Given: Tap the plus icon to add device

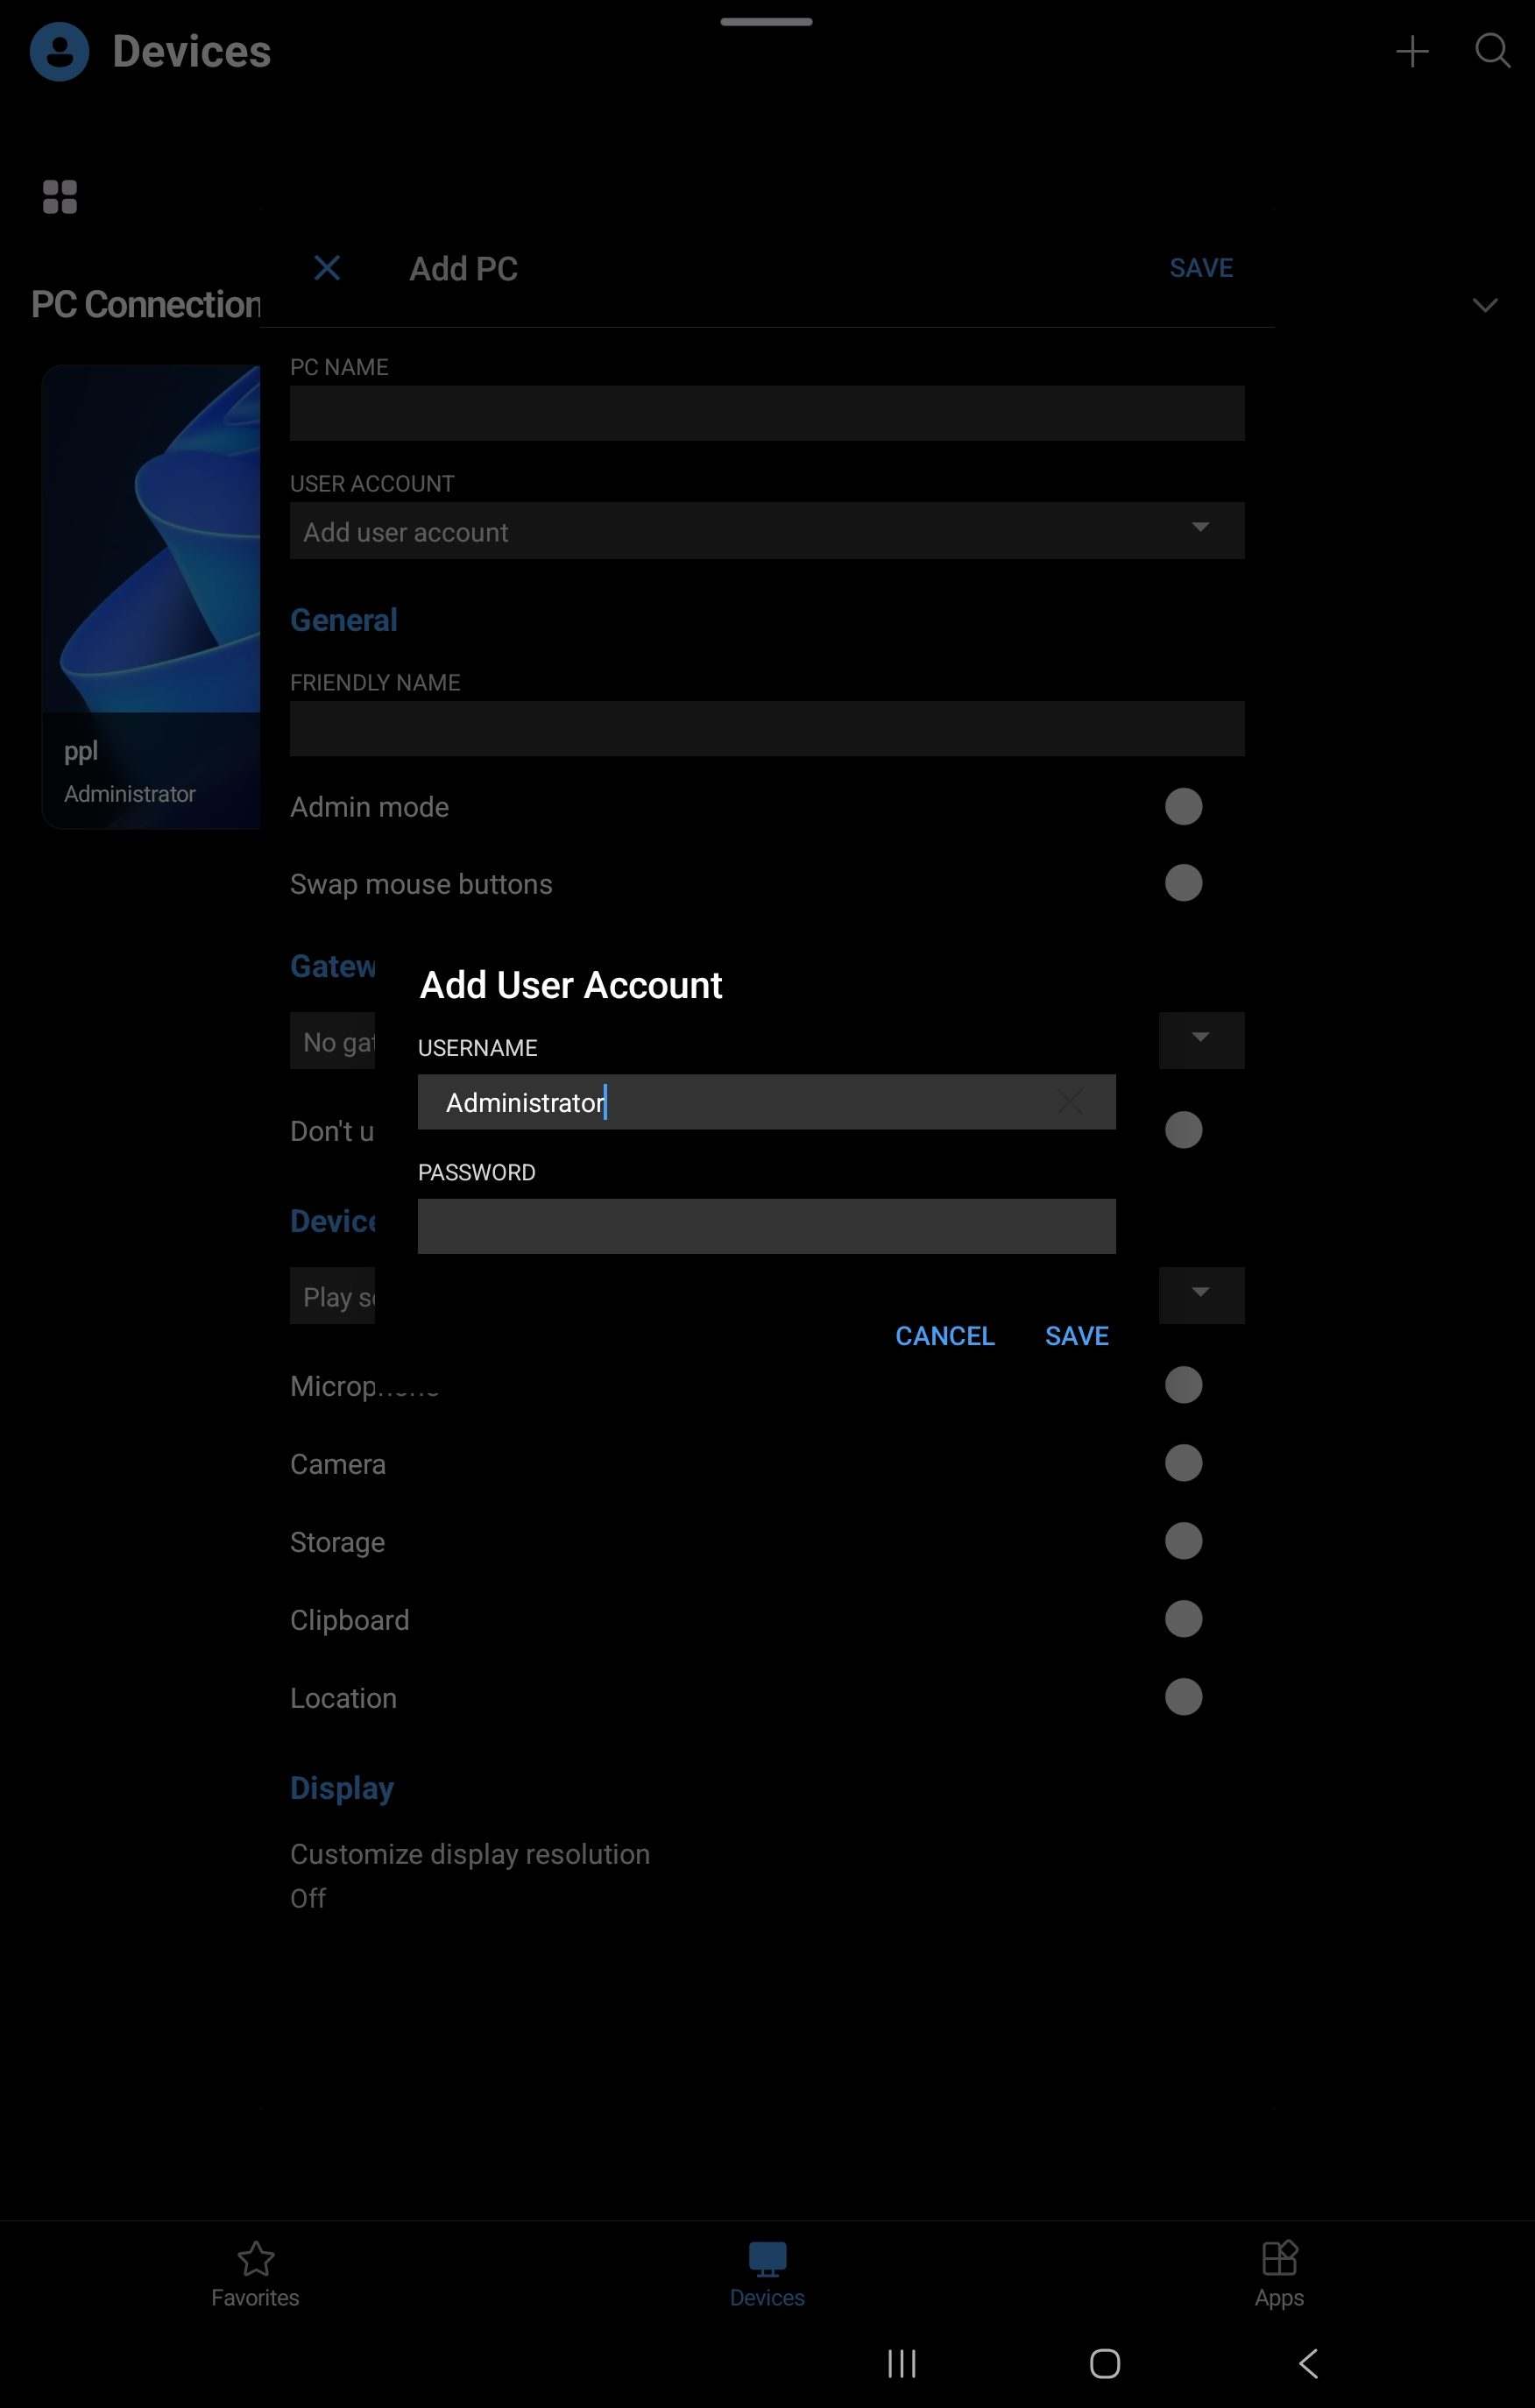Looking at the screenshot, I should click(x=1411, y=52).
